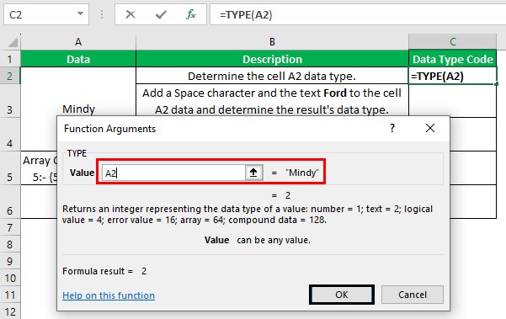Viewport: 506px width, 319px height.
Task: Select column C header
Action: [452, 42]
